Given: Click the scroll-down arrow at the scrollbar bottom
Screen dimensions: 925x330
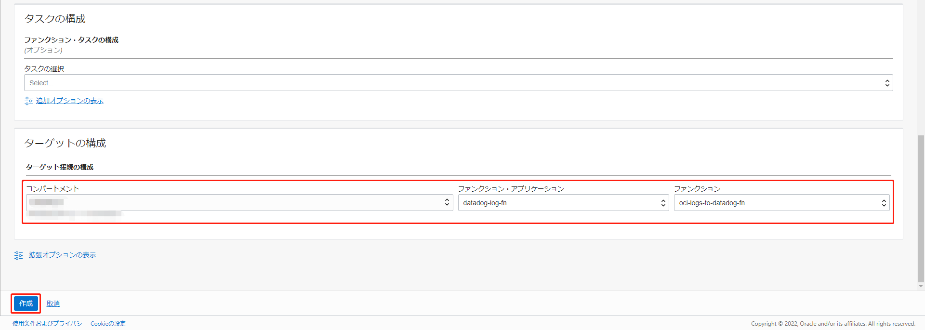Looking at the screenshot, I should 921,286.
